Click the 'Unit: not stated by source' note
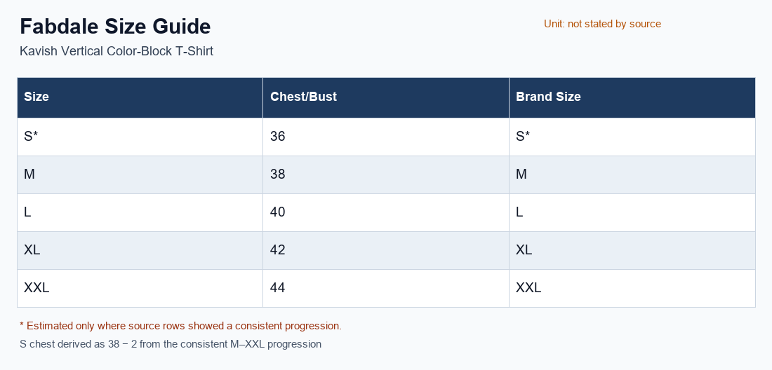 pos(602,24)
